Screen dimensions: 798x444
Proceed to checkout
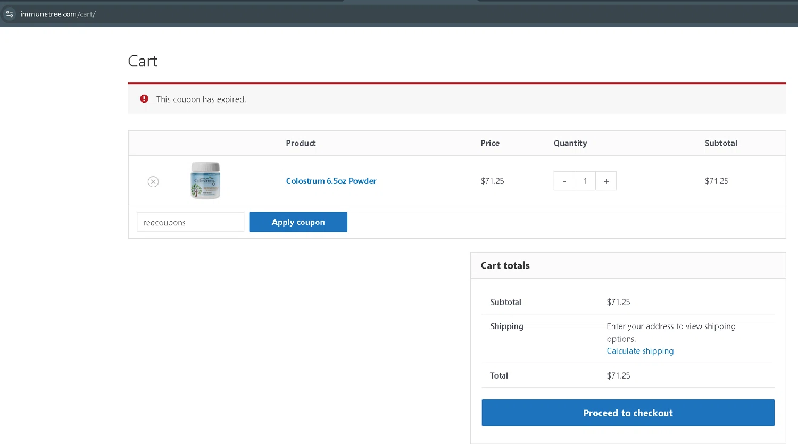click(628, 413)
